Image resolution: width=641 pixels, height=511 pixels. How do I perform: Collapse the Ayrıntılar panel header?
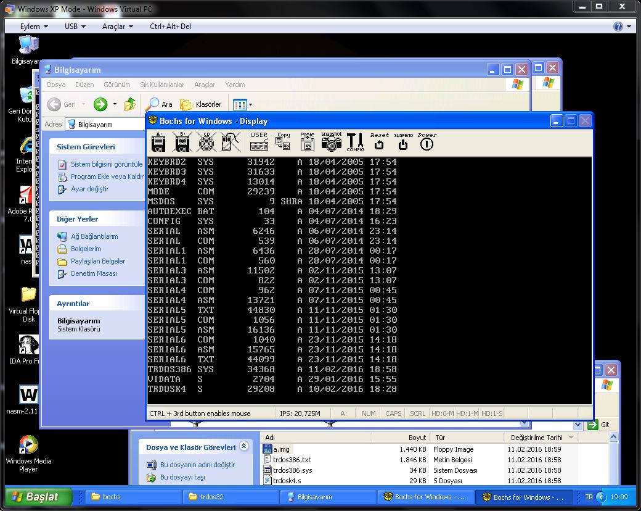coord(97,304)
